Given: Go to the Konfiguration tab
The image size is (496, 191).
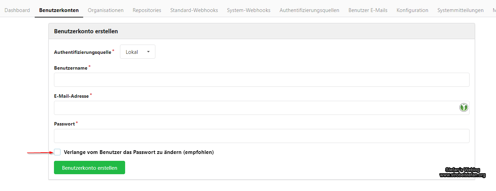Looking at the screenshot, I should tap(412, 10).
